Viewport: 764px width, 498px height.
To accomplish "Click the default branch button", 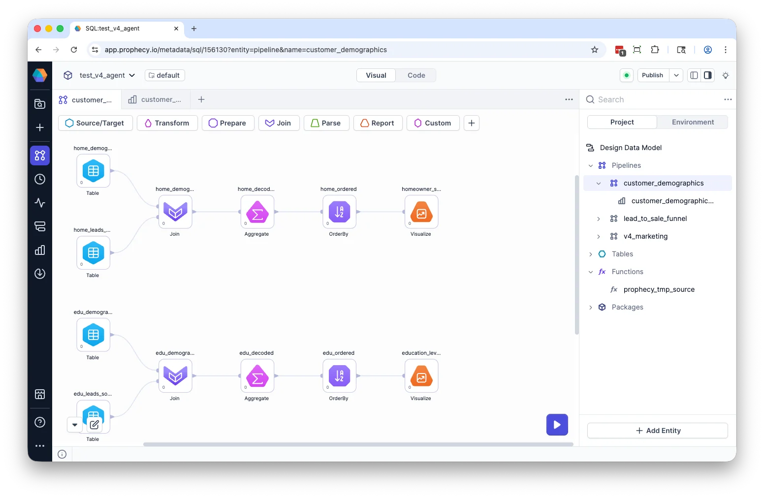I will click(x=164, y=75).
